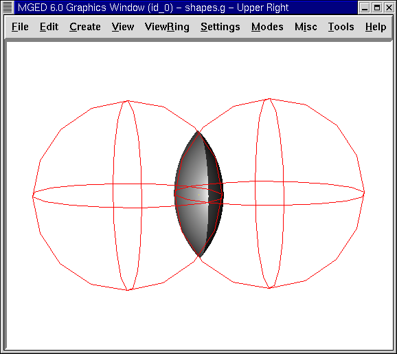397x354 pixels.
Task: Open the File menu
Action: (x=20, y=27)
